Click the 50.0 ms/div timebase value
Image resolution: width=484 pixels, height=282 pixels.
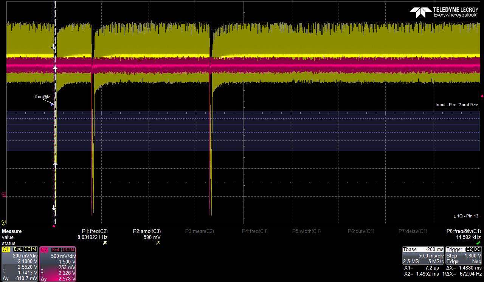tap(431, 256)
